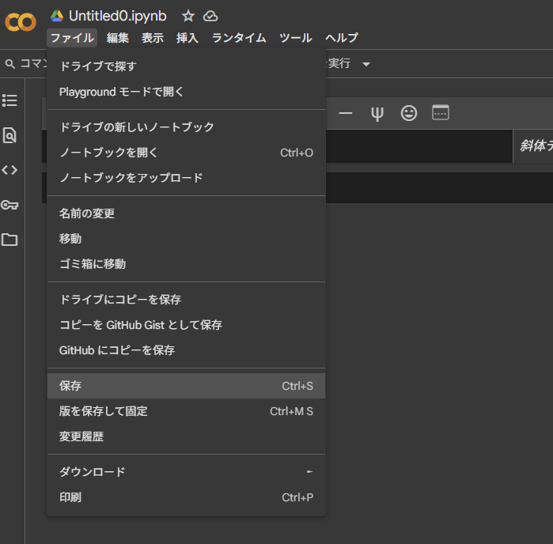Open the secrets key icon panel
The width and height of the screenshot is (553, 544).
pos(9,205)
